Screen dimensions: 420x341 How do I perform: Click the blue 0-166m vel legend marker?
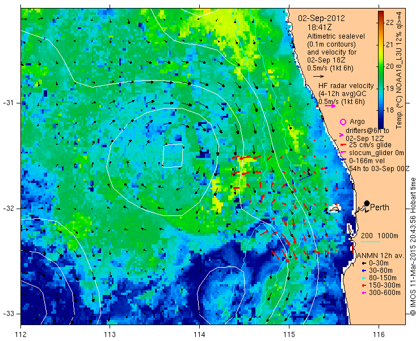coord(342,160)
